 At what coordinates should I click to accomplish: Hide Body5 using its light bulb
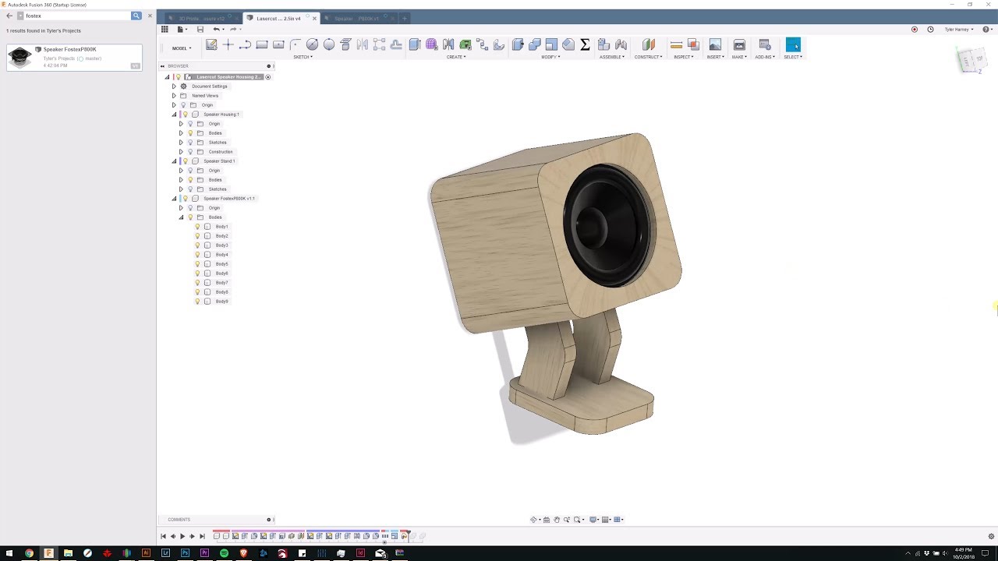click(x=197, y=264)
